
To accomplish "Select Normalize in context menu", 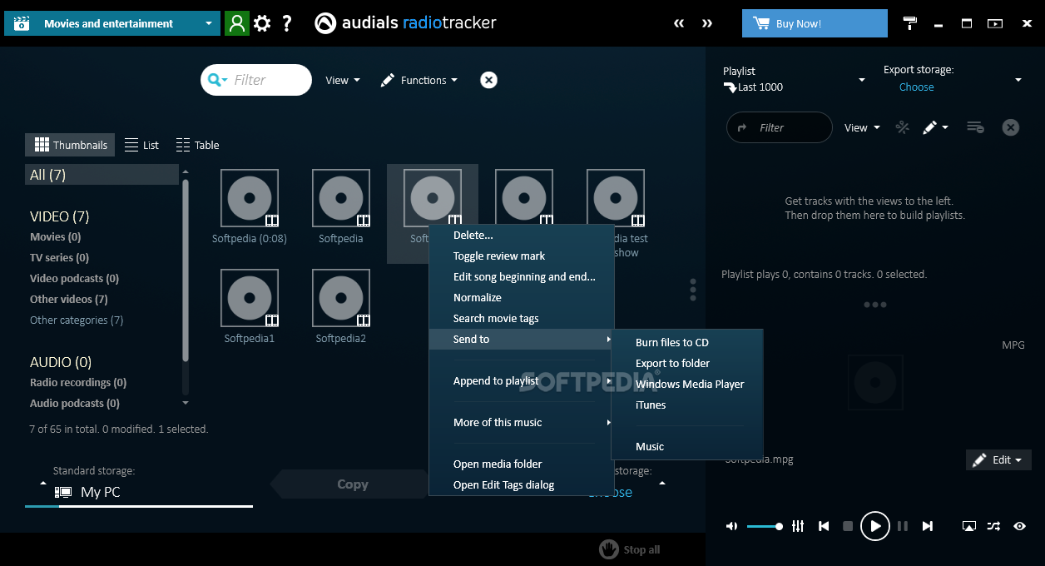I will tap(521, 297).
